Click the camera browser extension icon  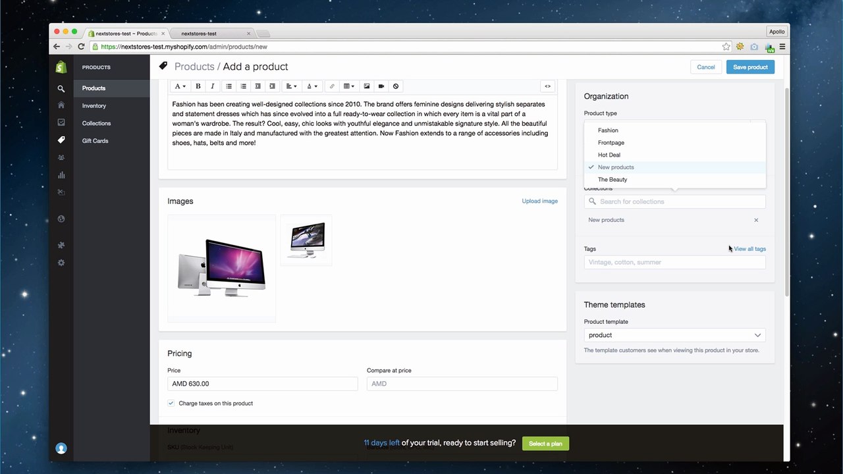coord(754,47)
